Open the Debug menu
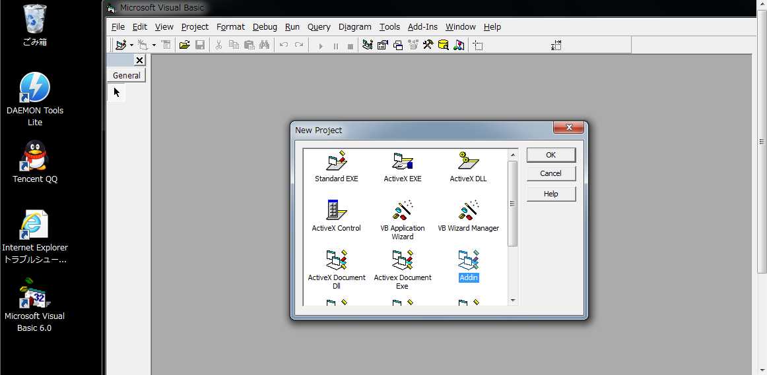This screenshot has width=767, height=375. [265, 27]
